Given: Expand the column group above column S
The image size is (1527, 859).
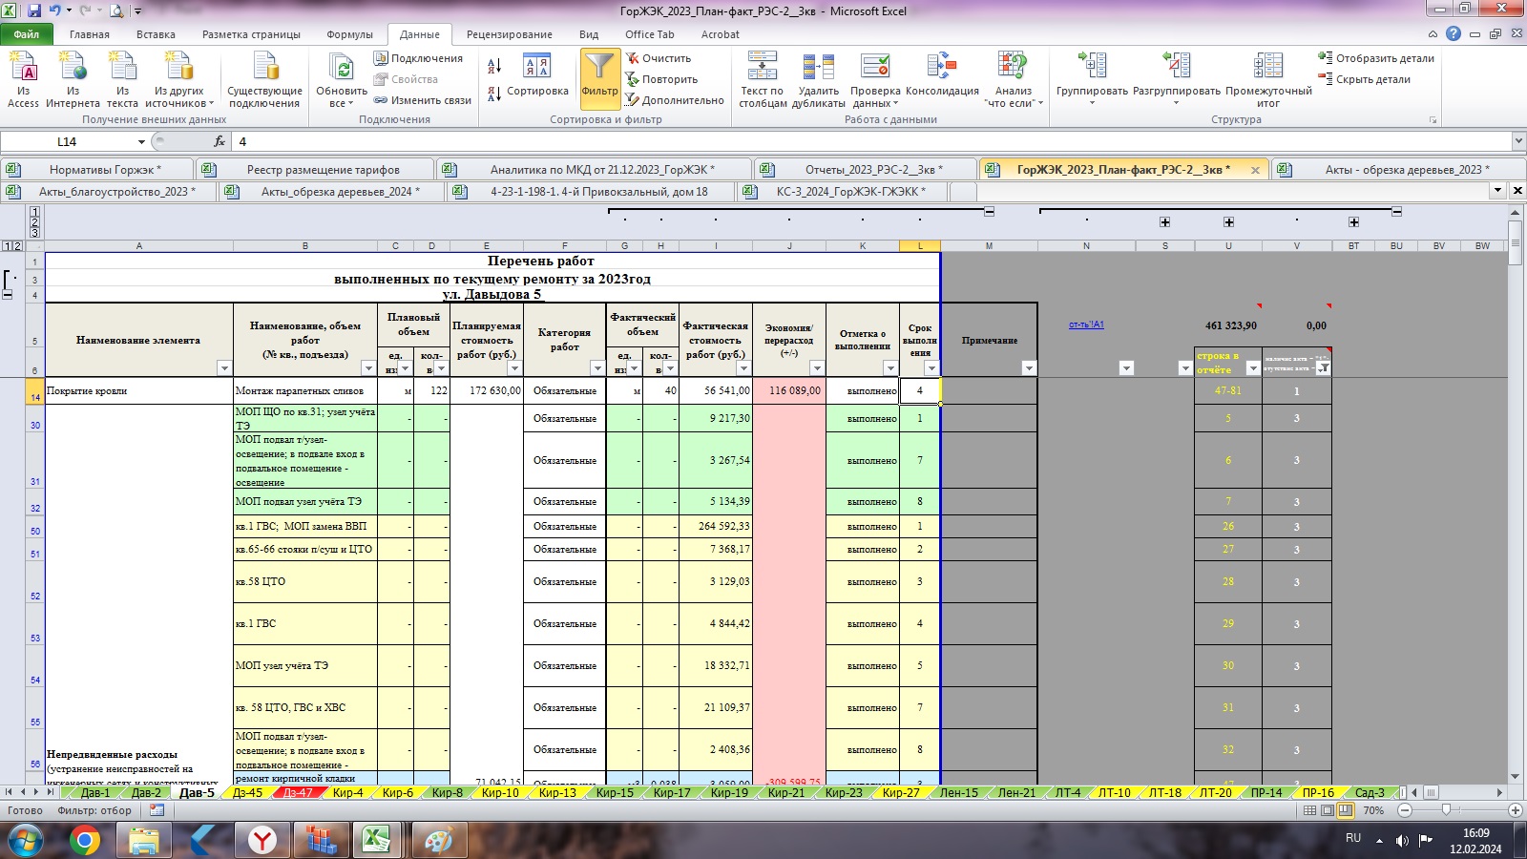Looking at the screenshot, I should (1164, 222).
